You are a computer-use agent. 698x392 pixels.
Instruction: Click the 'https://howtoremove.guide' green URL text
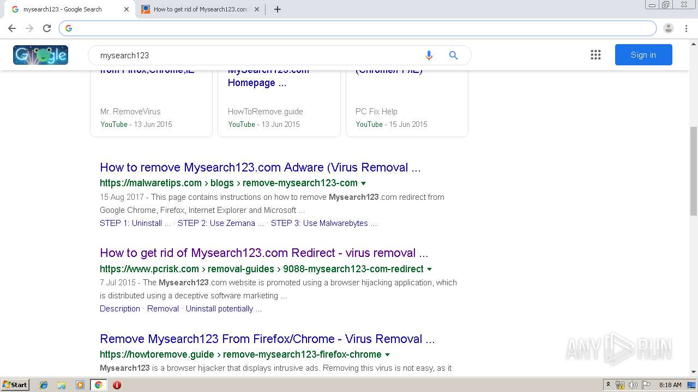pos(157,354)
